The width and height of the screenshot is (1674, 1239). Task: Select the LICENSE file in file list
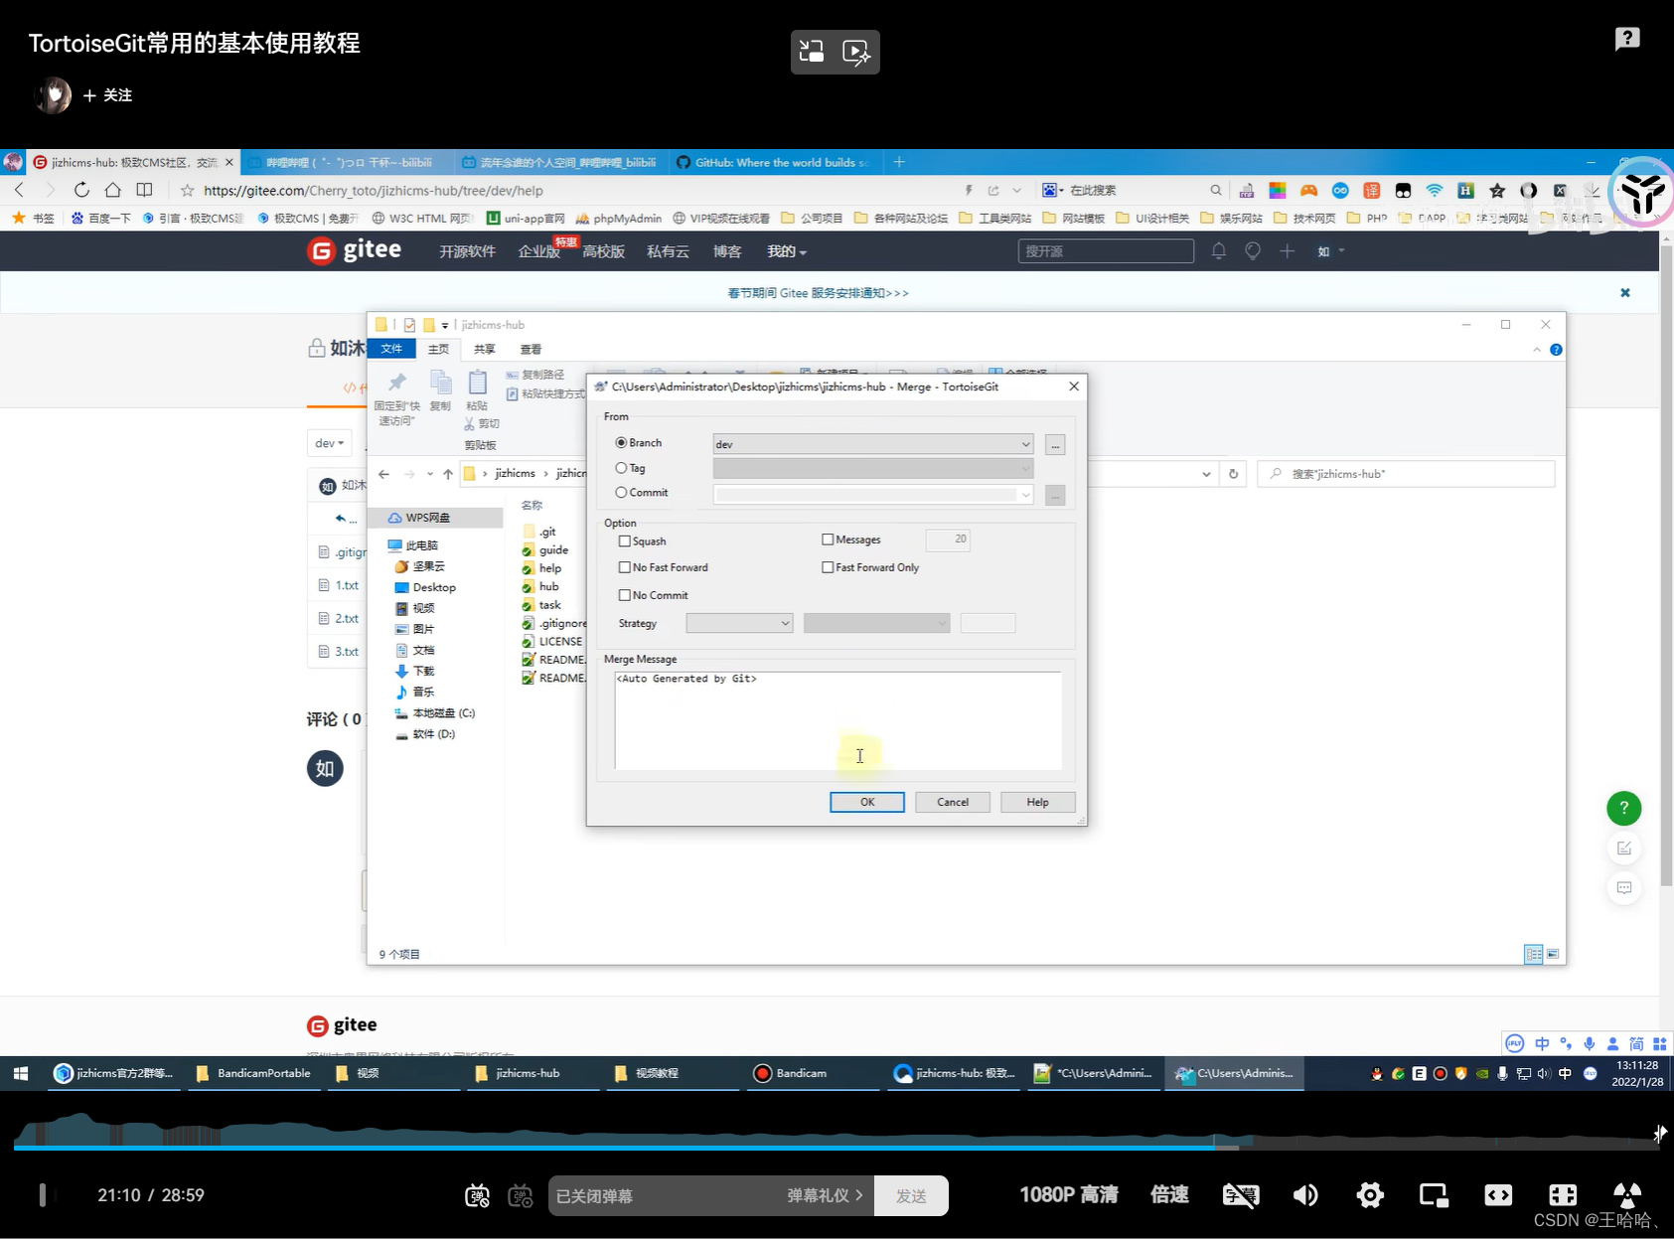click(560, 642)
